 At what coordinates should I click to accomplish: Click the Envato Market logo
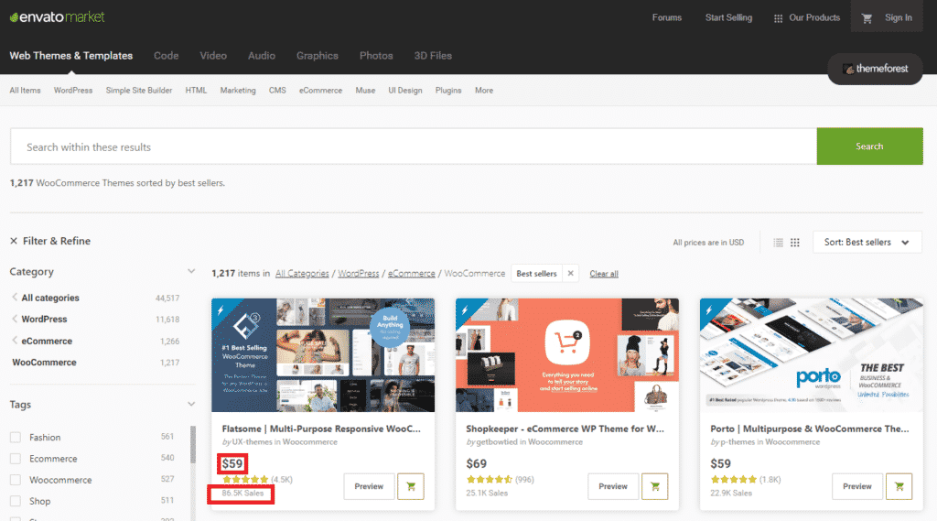click(x=58, y=17)
